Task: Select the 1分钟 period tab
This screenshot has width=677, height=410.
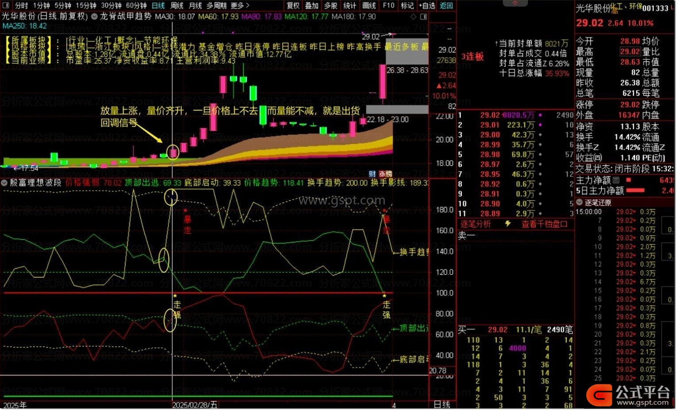Action: [42, 5]
